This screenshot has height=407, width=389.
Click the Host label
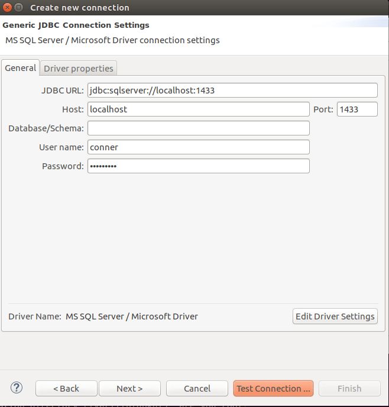click(73, 109)
